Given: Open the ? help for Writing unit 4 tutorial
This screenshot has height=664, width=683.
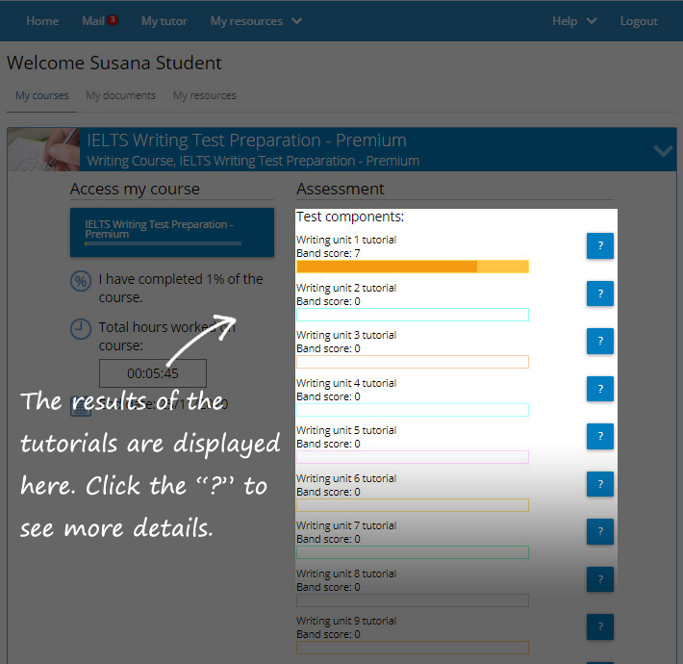Looking at the screenshot, I should [x=600, y=389].
